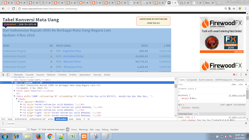Toggle the :hov element state button

tap(233, 84)
